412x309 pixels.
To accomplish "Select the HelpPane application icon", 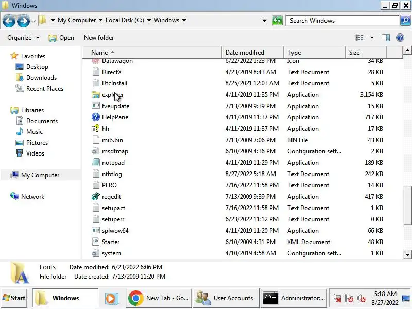I will [x=96, y=117].
